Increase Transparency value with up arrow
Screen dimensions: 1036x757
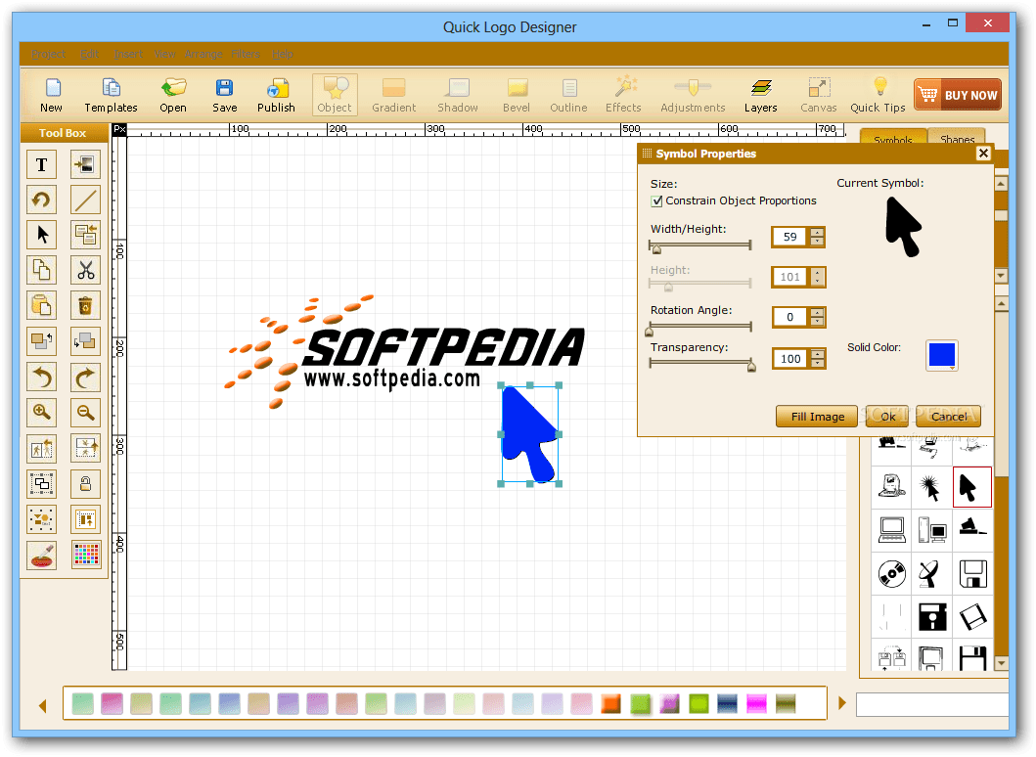817,354
